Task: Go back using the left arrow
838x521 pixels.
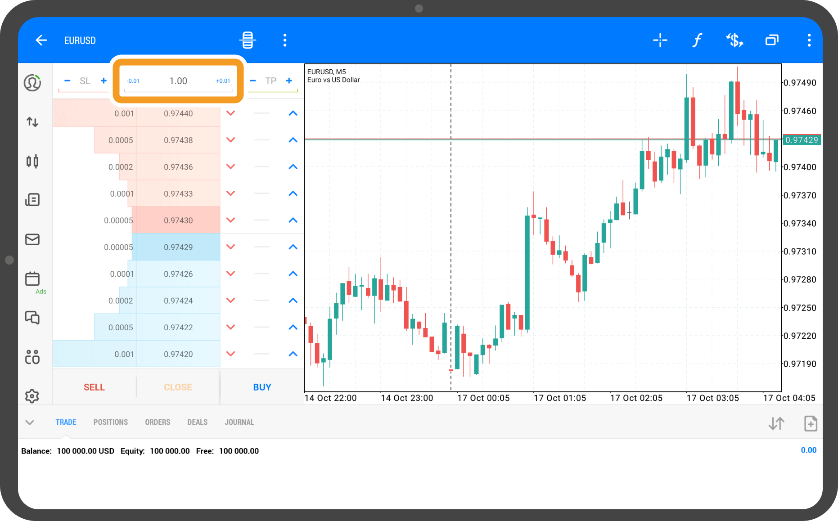Action: tap(41, 40)
